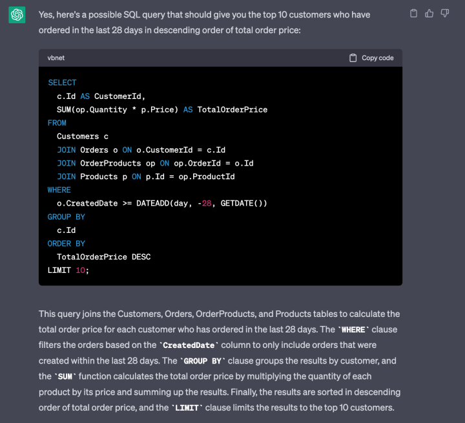Click the DATEADD(day, -28, GETDATE()) line

162,203
